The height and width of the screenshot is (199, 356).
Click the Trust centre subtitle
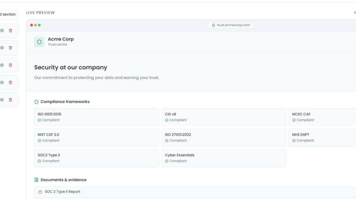click(57, 45)
